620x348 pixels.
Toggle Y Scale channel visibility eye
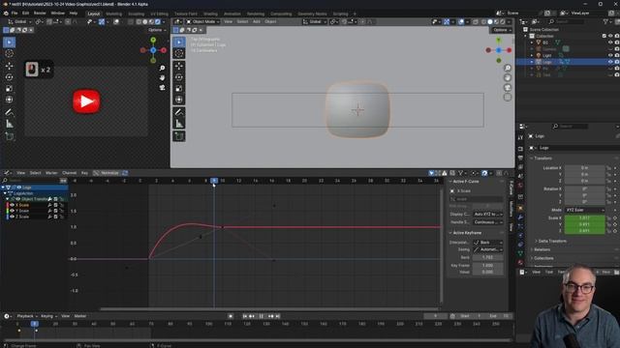coord(12,211)
